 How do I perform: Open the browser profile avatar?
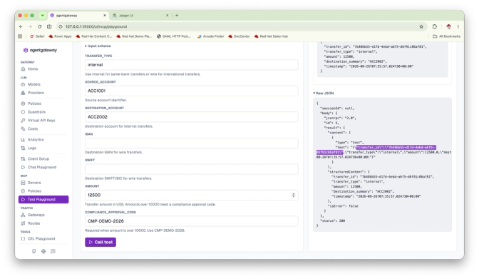(448, 26)
